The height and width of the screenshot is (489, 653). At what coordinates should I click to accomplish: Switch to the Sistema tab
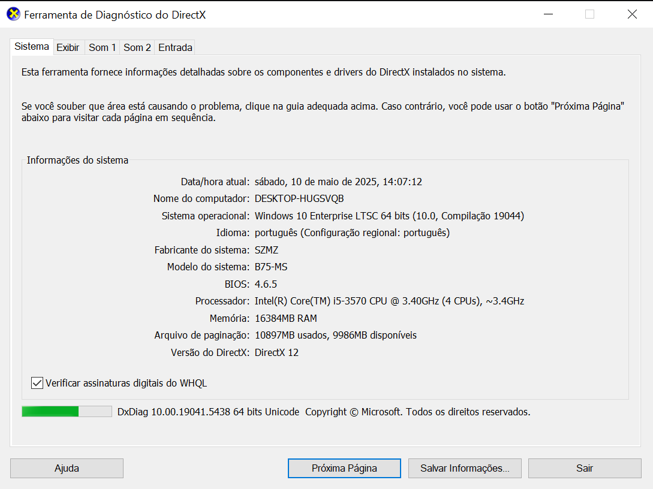coord(32,47)
